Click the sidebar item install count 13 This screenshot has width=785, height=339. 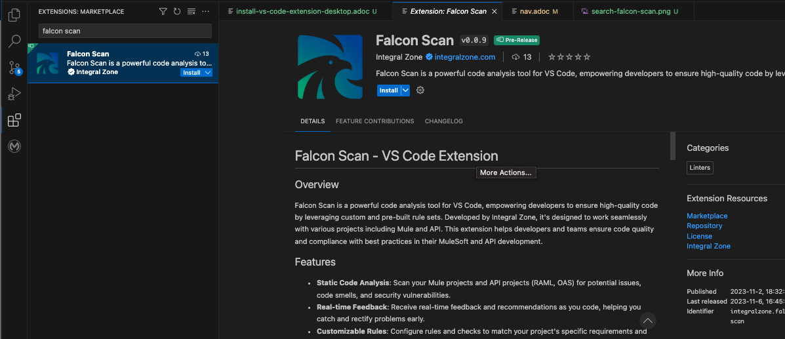[x=202, y=54]
